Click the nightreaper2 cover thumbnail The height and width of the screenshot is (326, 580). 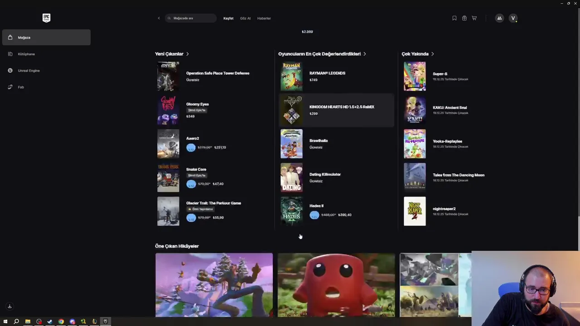tap(415, 211)
